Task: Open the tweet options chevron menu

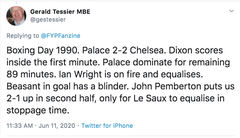Action: point(232,11)
